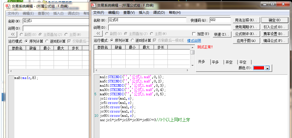Screen dimensions: 292x138
Task: Select 序列计算 mode in 公式1 window
Action: click(x=26, y=41)
